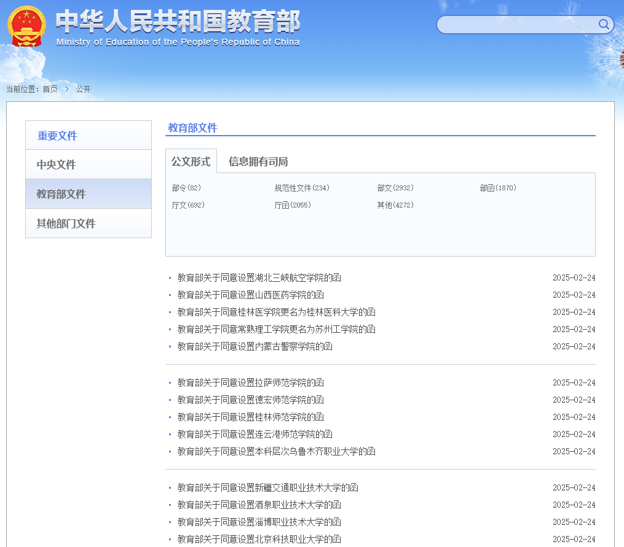This screenshot has width=624, height=547.
Task: Open 首页 in the breadcrumb
Action: 50,89
